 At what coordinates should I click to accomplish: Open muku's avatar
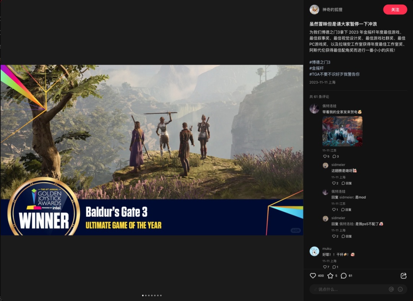tap(314, 251)
